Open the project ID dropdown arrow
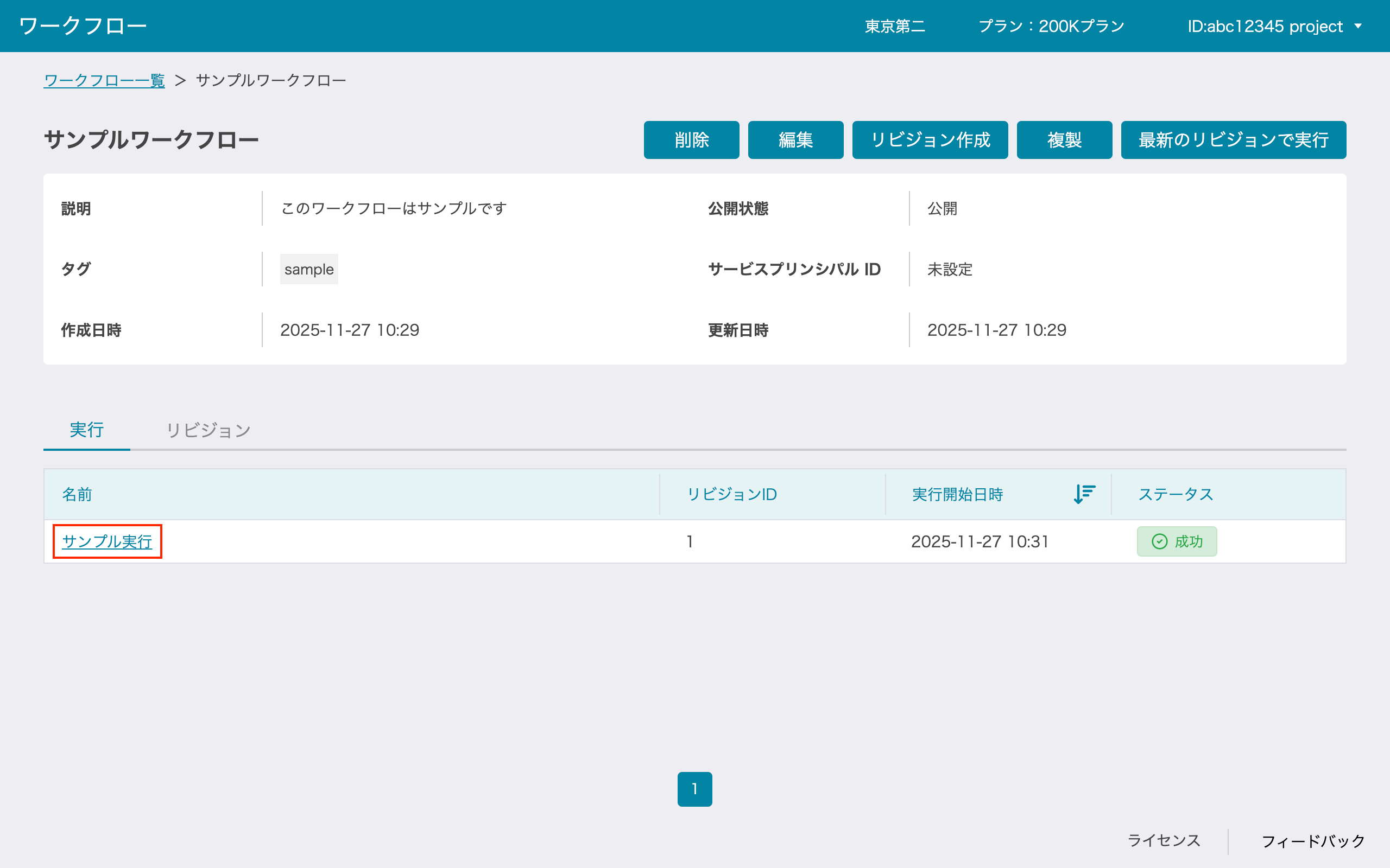 pyautogui.click(x=1359, y=26)
